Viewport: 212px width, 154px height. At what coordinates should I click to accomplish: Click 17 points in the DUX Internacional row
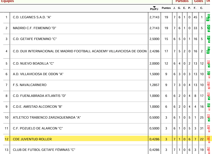166,51
